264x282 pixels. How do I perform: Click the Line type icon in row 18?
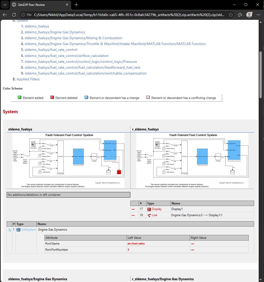click(149, 215)
